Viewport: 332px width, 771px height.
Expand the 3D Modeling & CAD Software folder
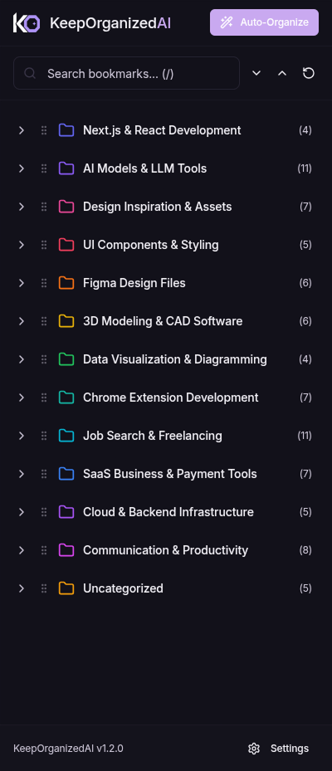pos(21,321)
